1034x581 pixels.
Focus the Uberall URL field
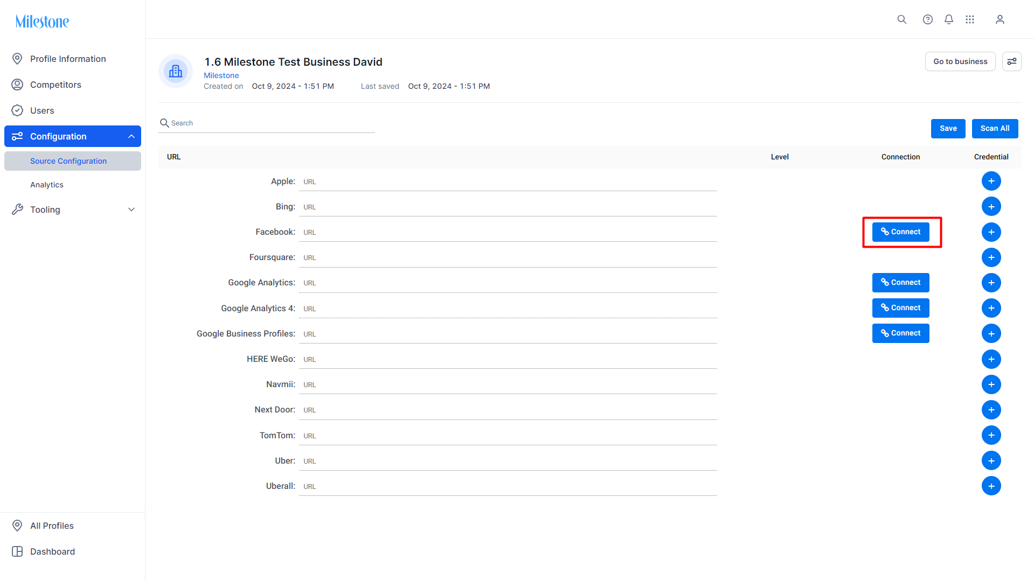click(x=508, y=487)
